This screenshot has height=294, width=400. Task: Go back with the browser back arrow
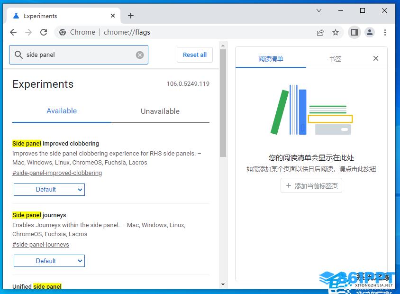coord(13,32)
